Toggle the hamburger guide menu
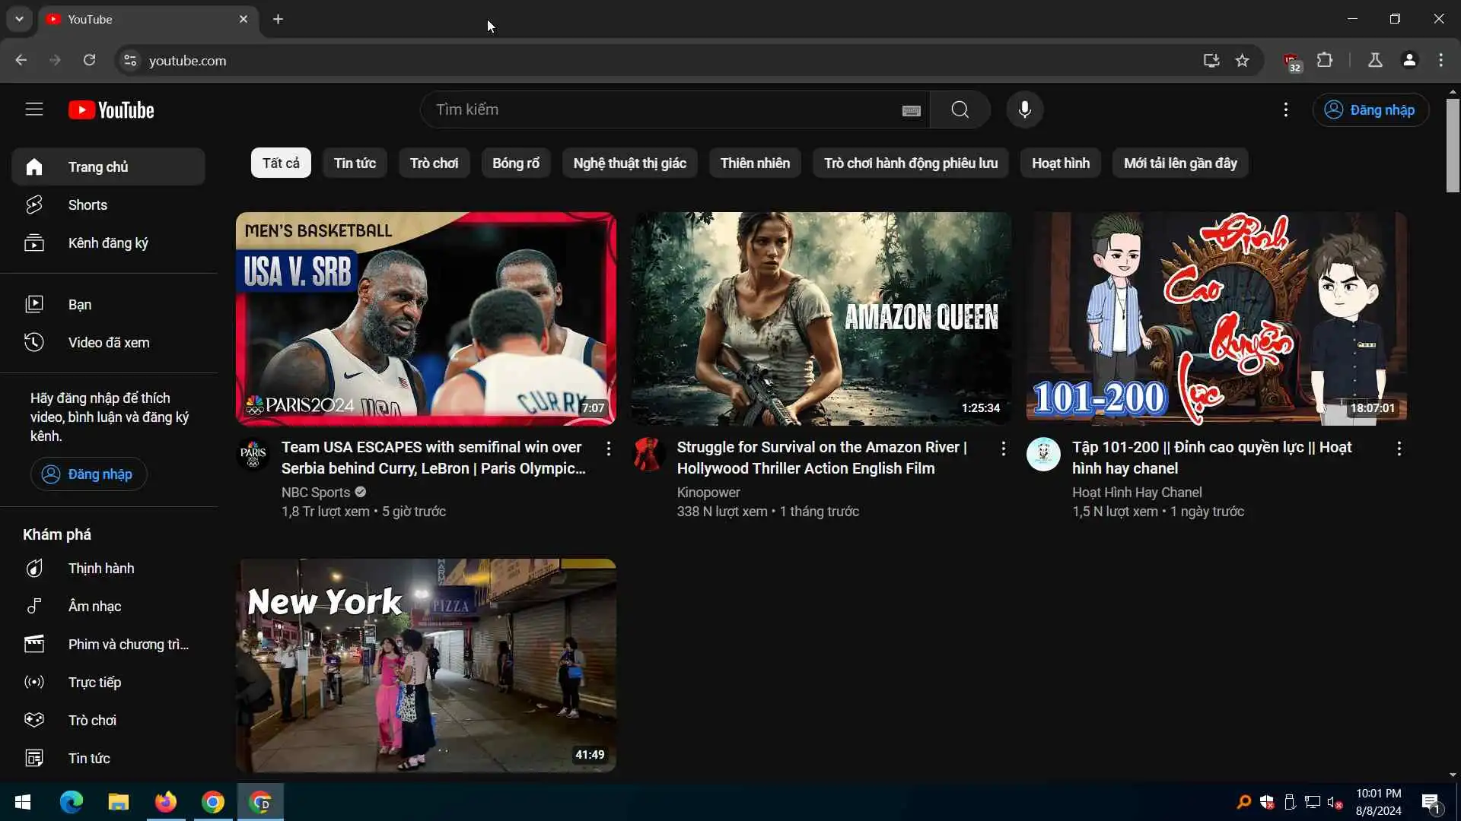 [33, 109]
